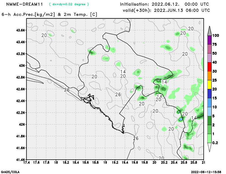Pick the medium blue 10–15 colorbar segment
This screenshot has height=174, width=226.
coord(209,102)
